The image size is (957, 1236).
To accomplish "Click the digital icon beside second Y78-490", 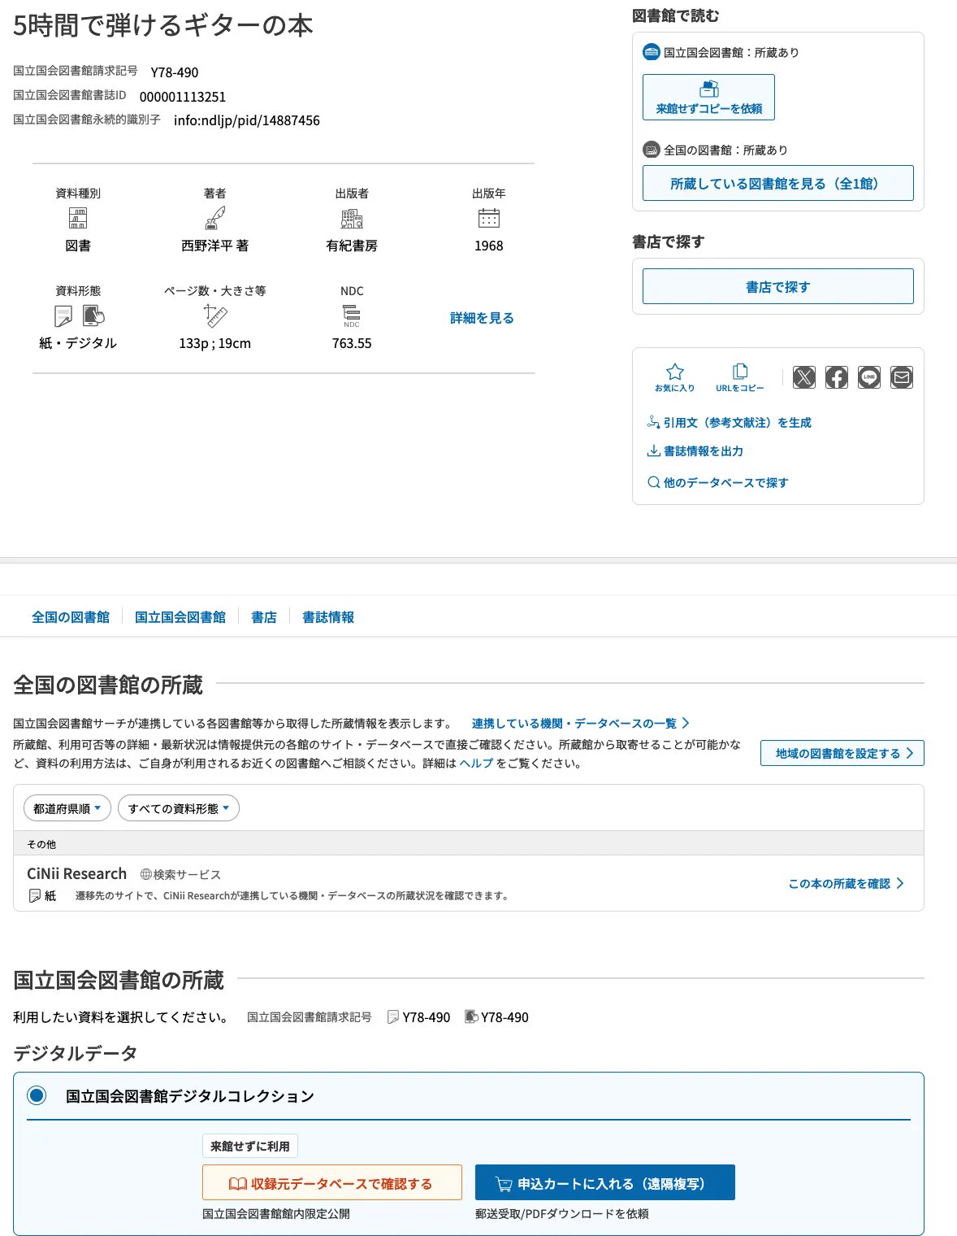I will tap(471, 1016).
